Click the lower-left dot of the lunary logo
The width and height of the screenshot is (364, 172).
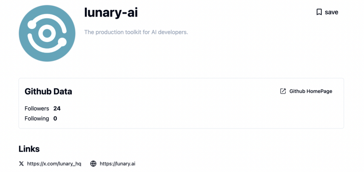31,24
